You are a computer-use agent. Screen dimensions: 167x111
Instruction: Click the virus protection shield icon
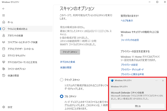4,29
